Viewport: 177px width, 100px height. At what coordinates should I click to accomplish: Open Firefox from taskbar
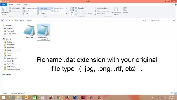[x=67, y=97]
